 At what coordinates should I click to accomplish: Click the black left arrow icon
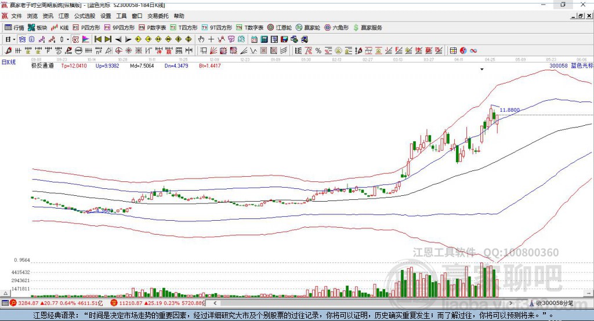[x=118, y=39]
